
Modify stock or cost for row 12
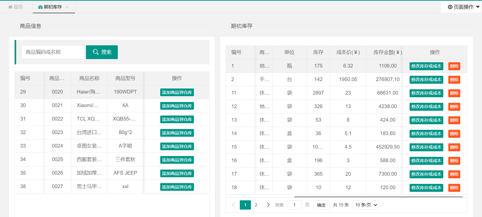(x=426, y=107)
